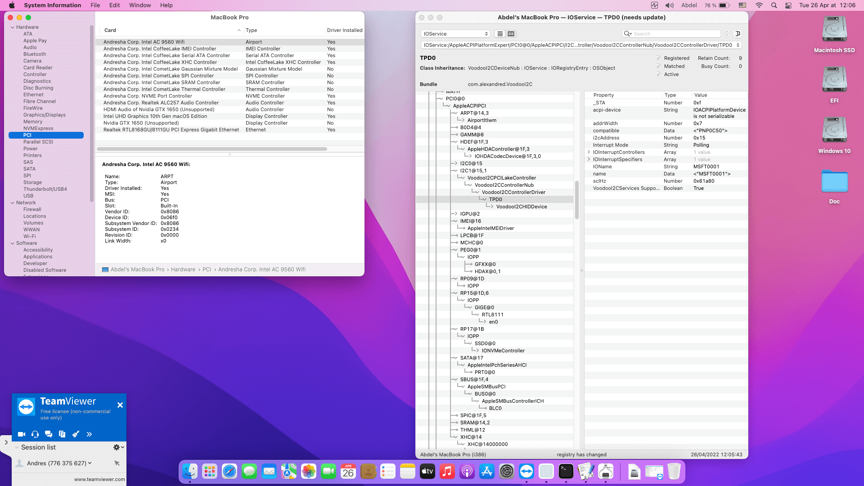Image resolution: width=864 pixels, height=486 pixels.
Task: Click Abdel's MacBook Pro in path bar
Action: click(138, 270)
